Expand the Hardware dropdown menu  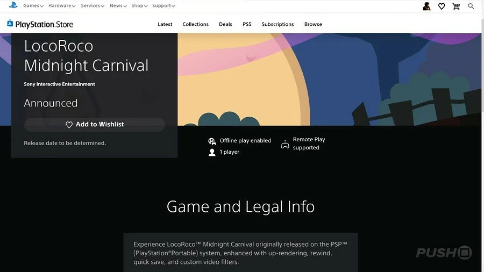coord(61,6)
